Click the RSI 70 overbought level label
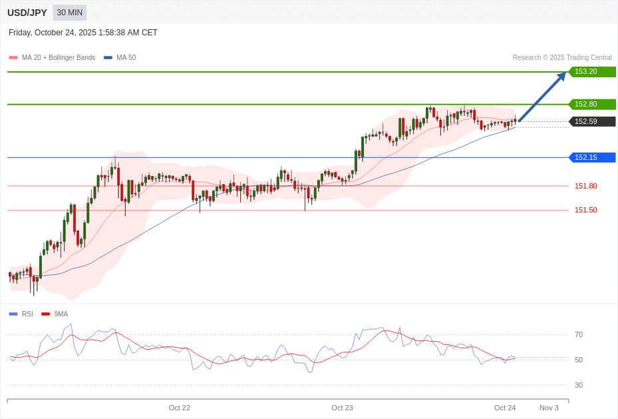Screen dimensions: 618x419 (578, 334)
